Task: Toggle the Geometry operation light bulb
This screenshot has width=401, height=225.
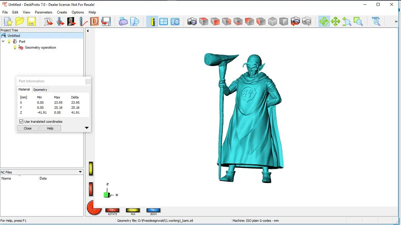Action: pos(15,47)
